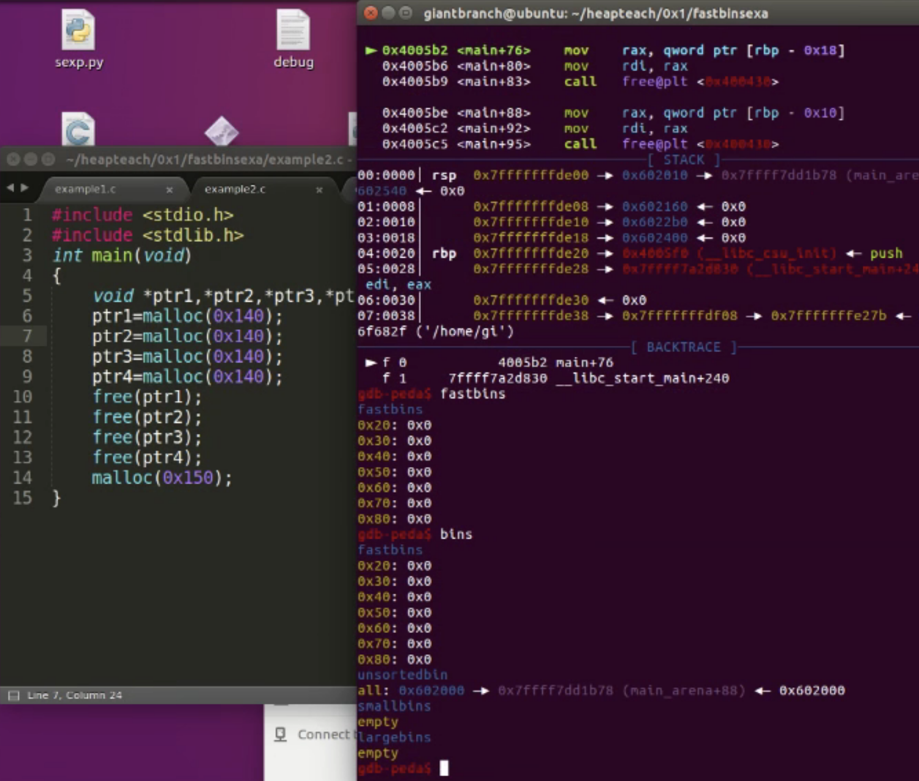The image size is (919, 781).
Task: Go to previous tab with left arrow
Action: tap(10, 188)
